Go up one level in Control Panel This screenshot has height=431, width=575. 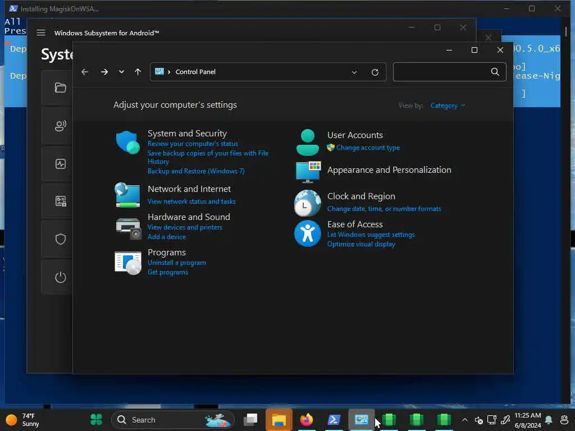[x=138, y=72]
